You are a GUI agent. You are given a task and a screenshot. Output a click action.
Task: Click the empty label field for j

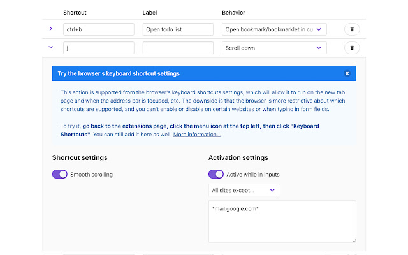click(x=178, y=48)
